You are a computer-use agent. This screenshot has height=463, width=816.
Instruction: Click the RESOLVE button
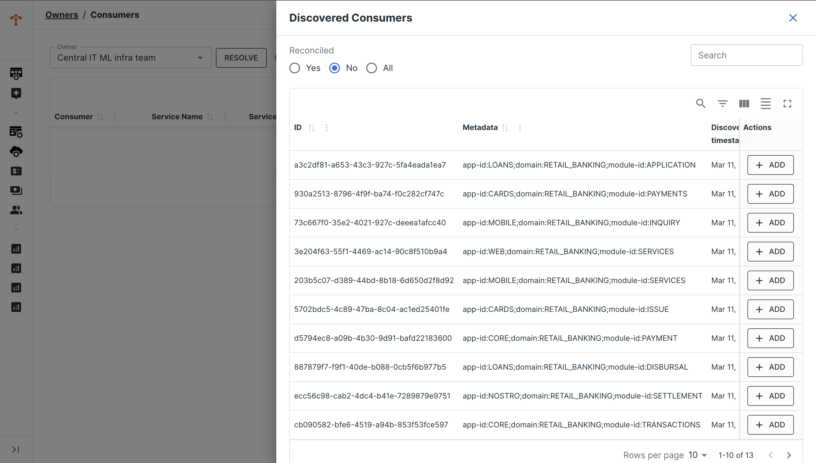point(241,58)
